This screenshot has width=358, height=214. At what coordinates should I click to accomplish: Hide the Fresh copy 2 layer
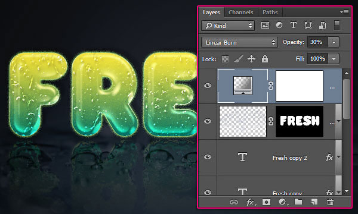pyautogui.click(x=208, y=157)
